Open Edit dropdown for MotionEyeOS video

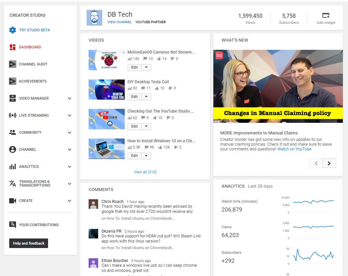[146, 67]
